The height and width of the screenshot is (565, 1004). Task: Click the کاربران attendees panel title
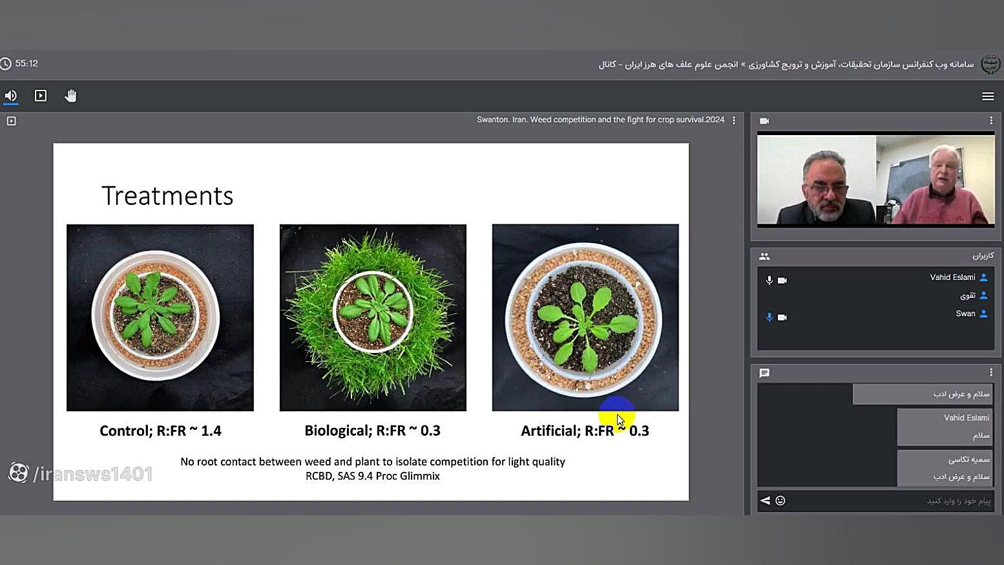[x=983, y=256]
